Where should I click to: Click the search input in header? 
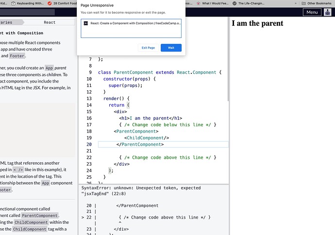tap(27, 12)
